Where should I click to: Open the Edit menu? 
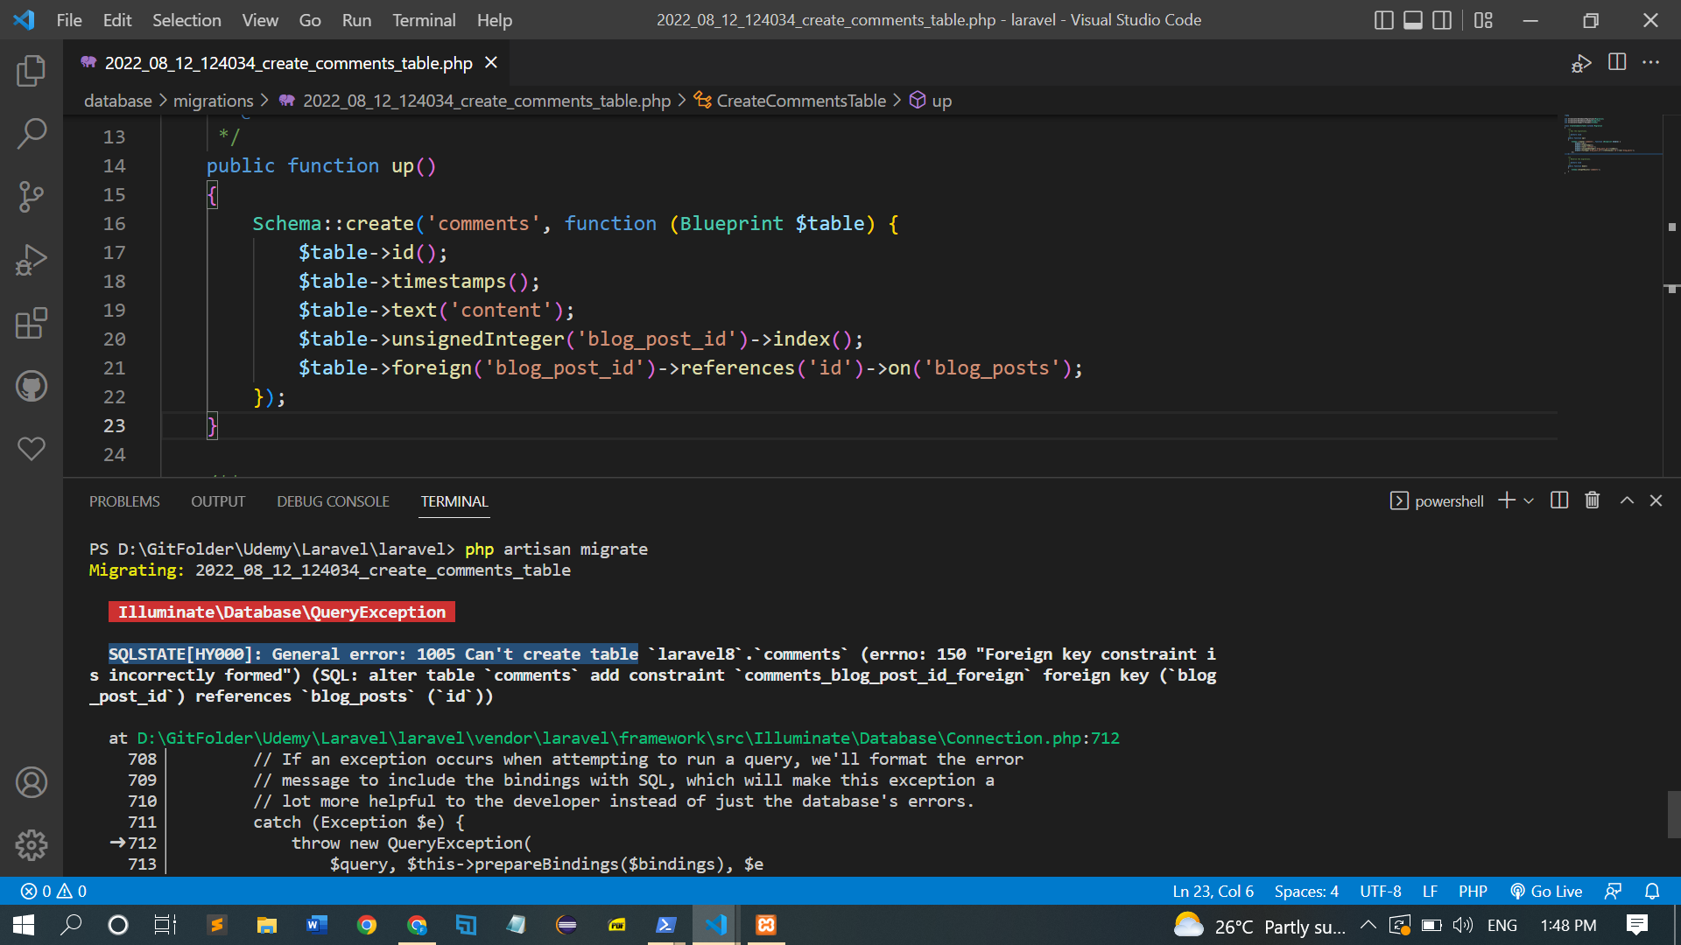116,20
